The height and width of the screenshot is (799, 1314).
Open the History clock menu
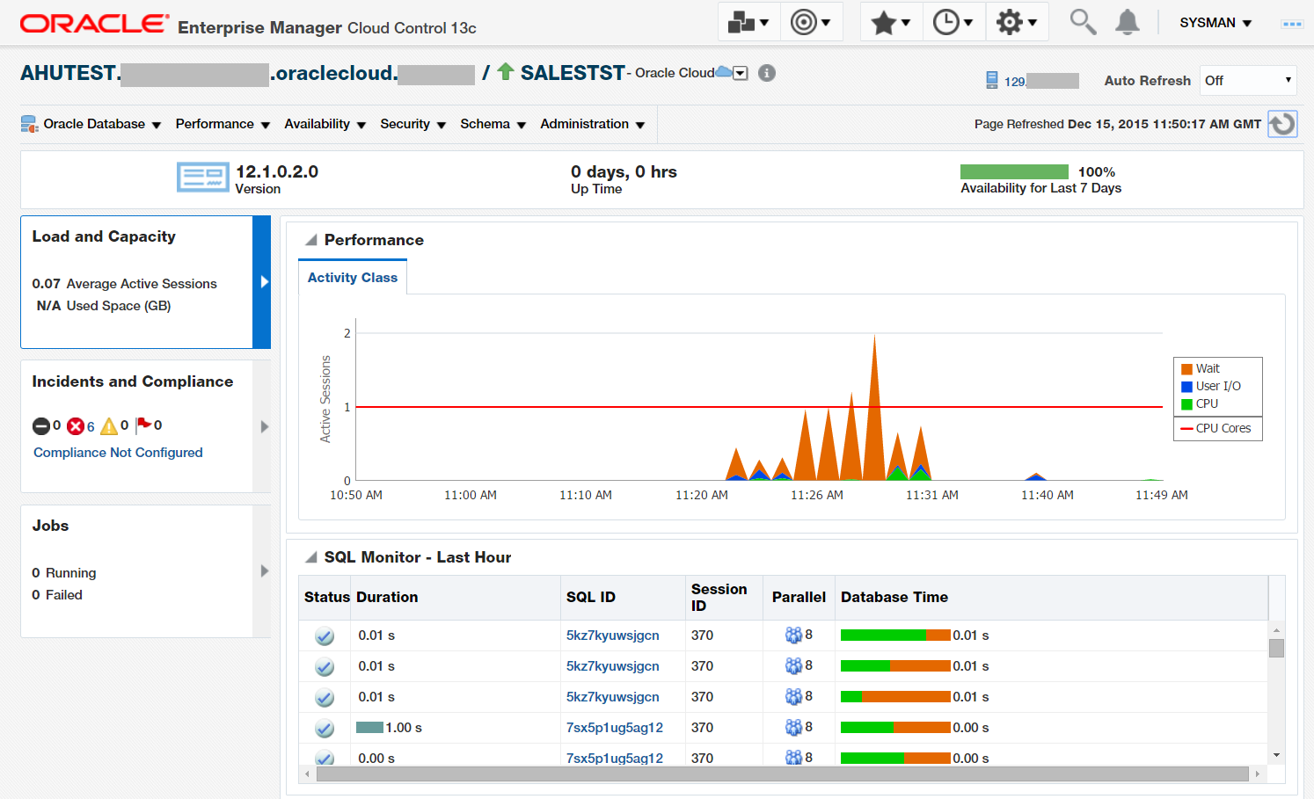coord(953,22)
